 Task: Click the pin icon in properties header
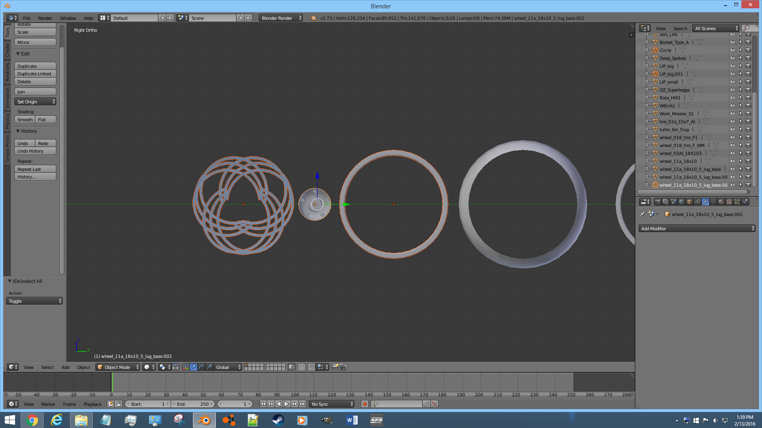pos(643,214)
